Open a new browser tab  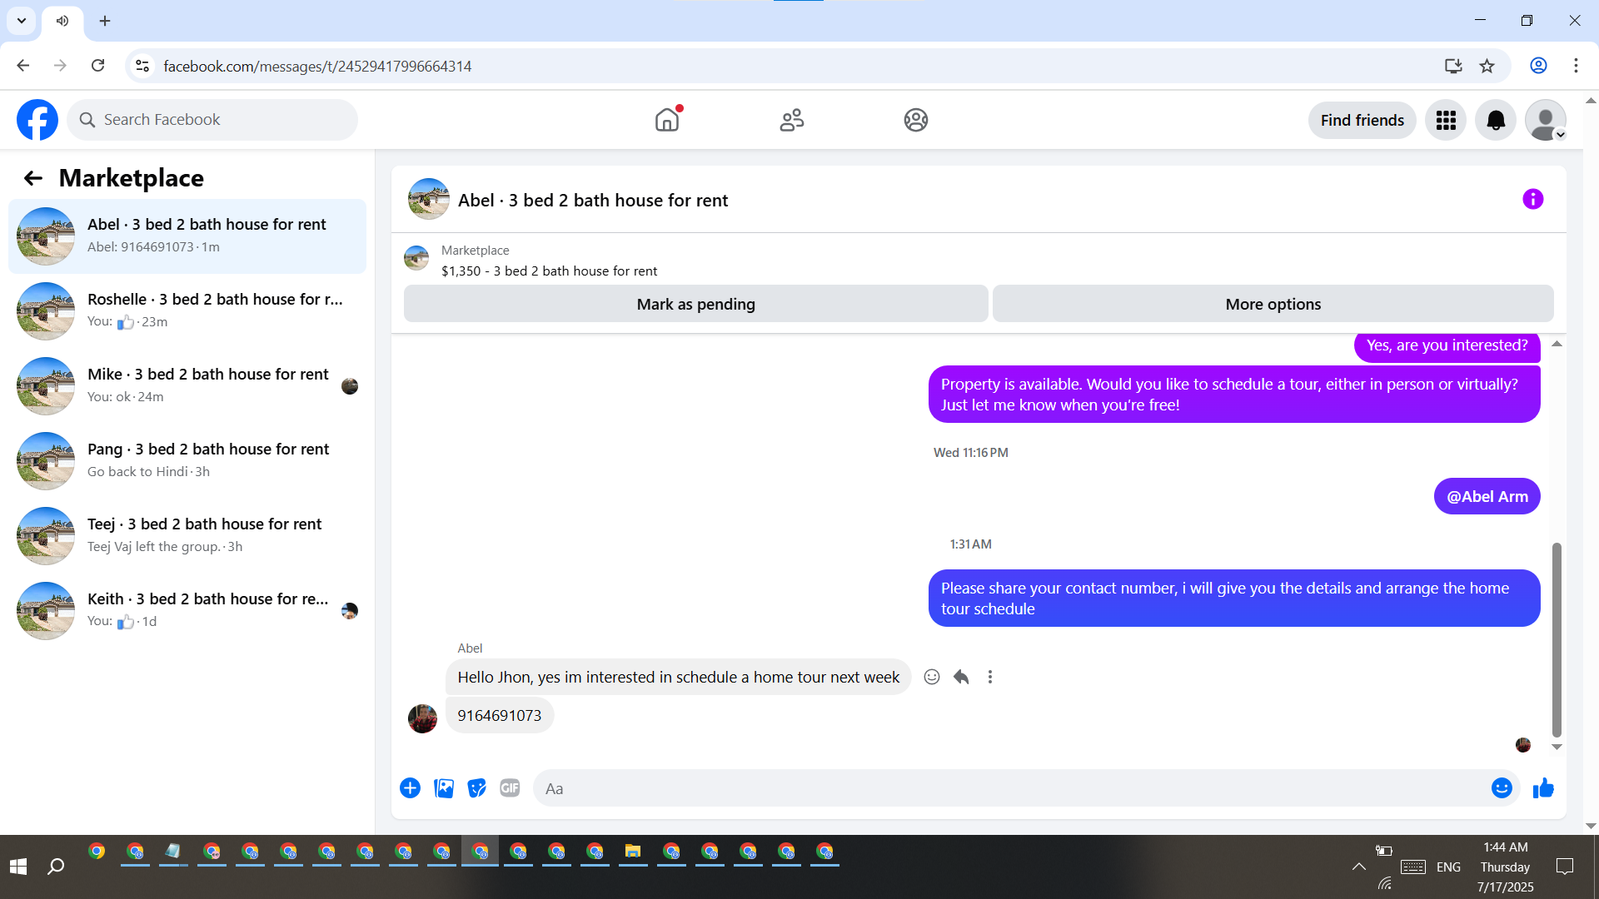[x=105, y=21]
